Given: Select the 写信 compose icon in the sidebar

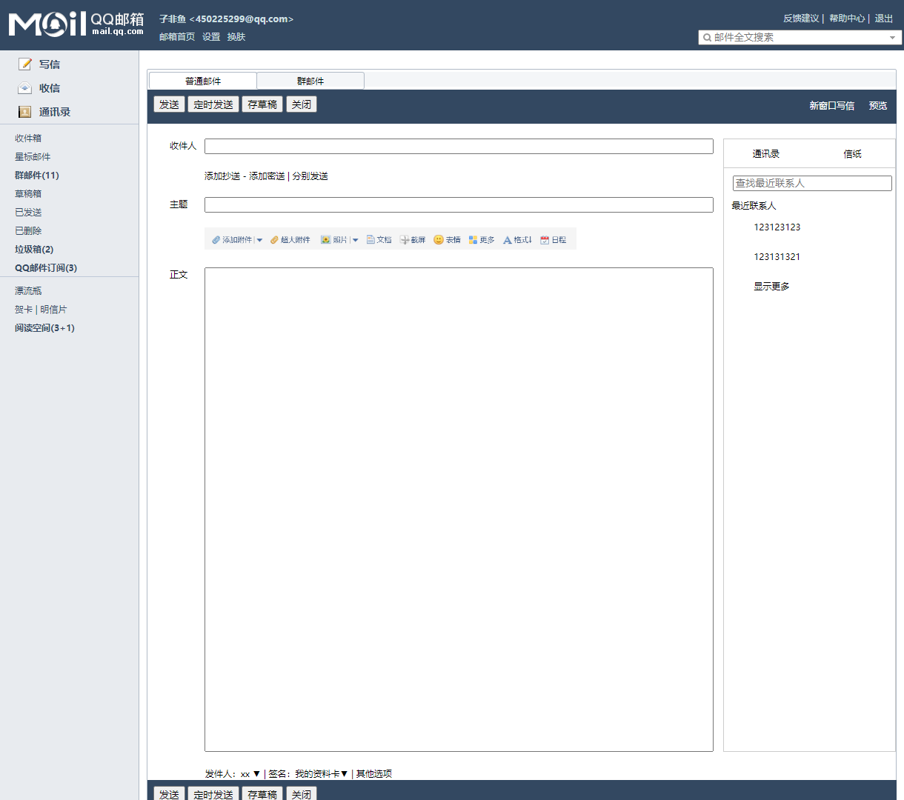Looking at the screenshot, I should coord(24,64).
